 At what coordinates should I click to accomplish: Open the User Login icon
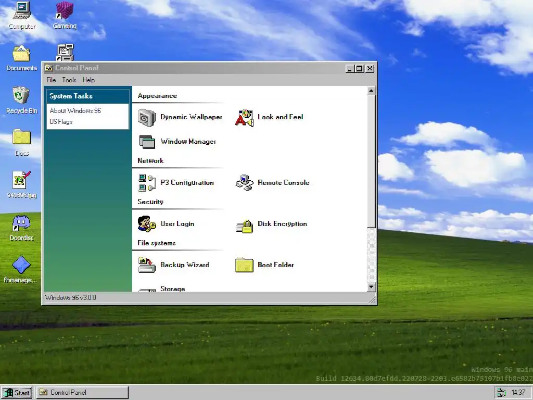147,224
